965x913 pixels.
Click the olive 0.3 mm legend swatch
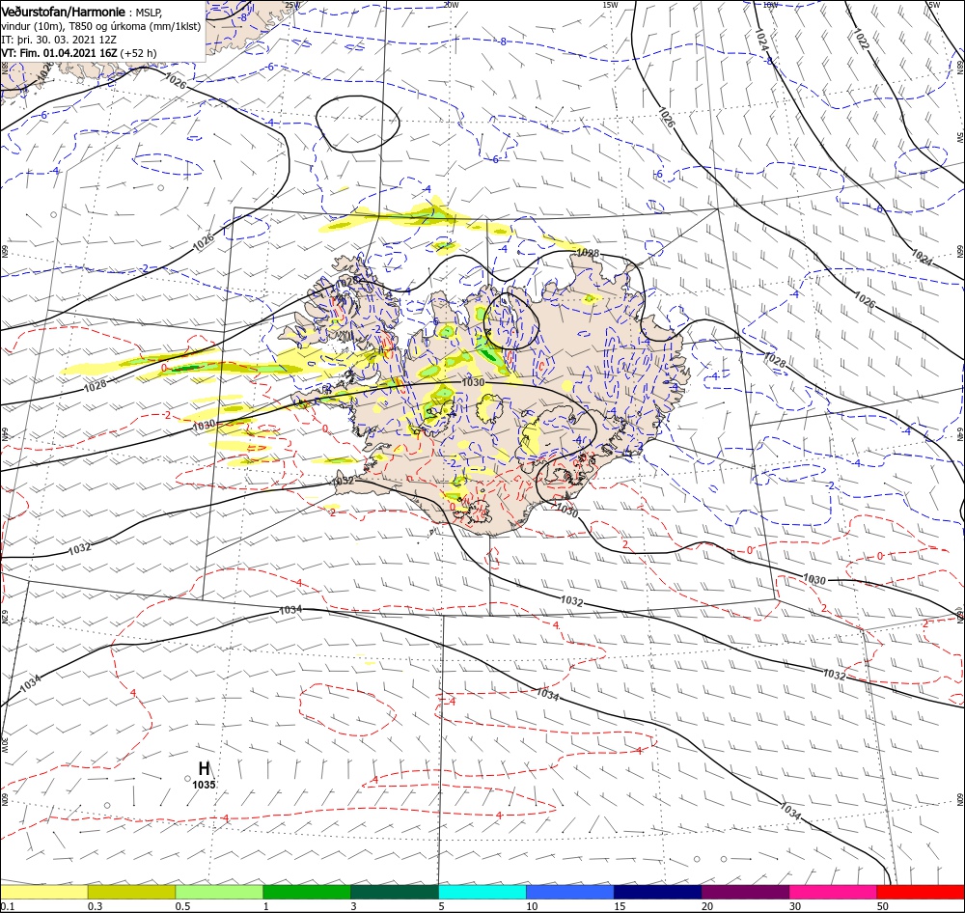pyautogui.click(x=131, y=892)
